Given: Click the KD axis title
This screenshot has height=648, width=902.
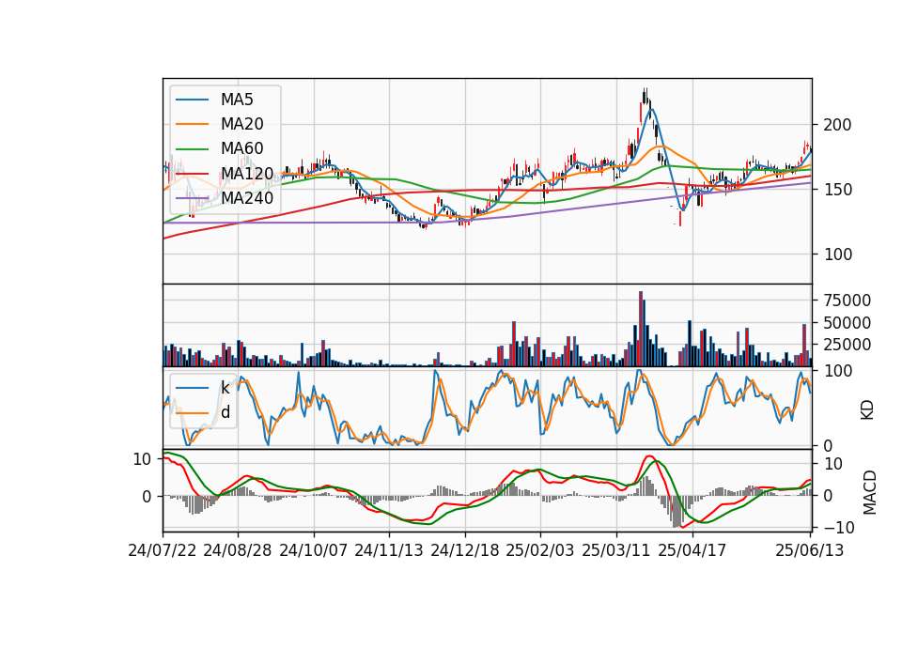Looking at the screenshot, I should [867, 409].
